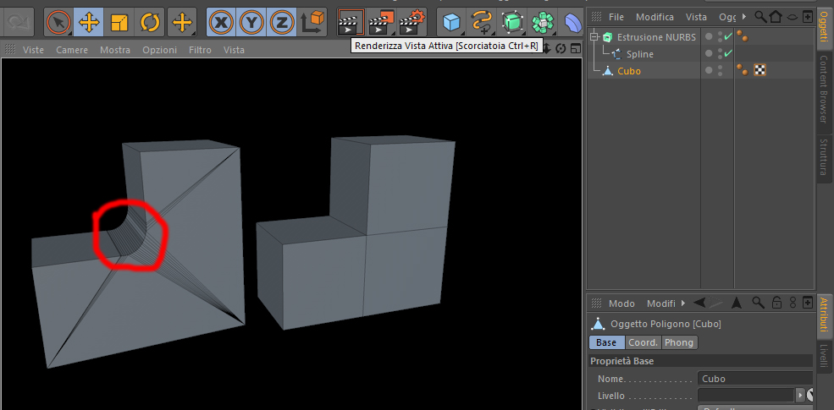The height and width of the screenshot is (410, 834).
Task: Toggle the Attributes lock icon
Action: pos(776,303)
